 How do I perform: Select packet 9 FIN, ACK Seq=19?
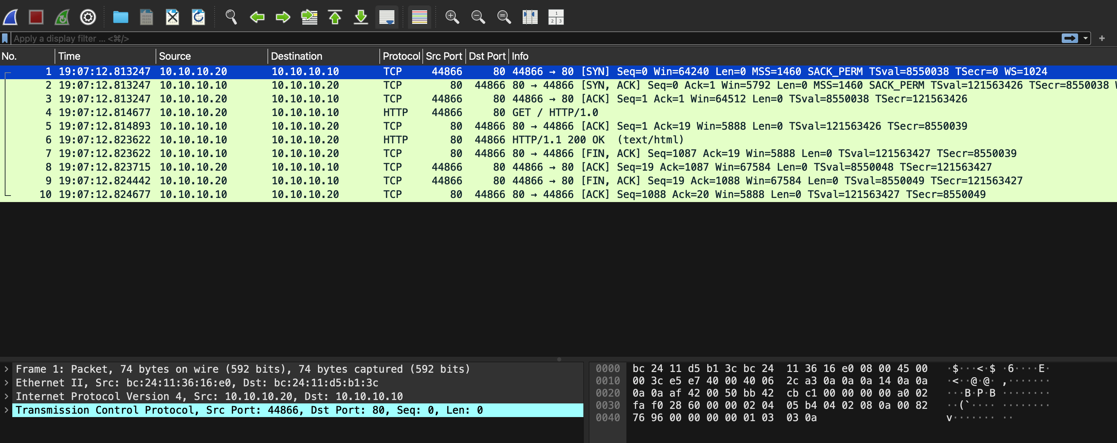pyautogui.click(x=558, y=181)
